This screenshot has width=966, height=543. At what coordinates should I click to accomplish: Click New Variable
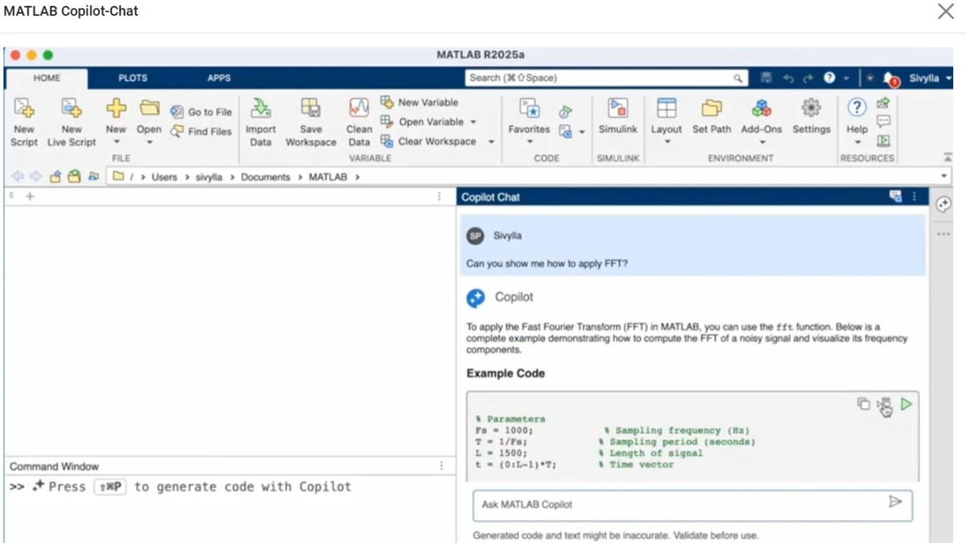(419, 102)
